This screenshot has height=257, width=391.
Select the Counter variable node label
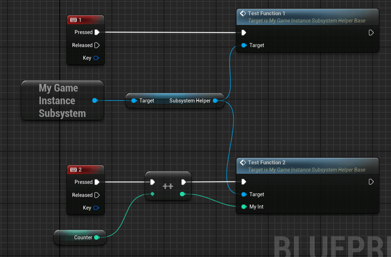coord(83,237)
